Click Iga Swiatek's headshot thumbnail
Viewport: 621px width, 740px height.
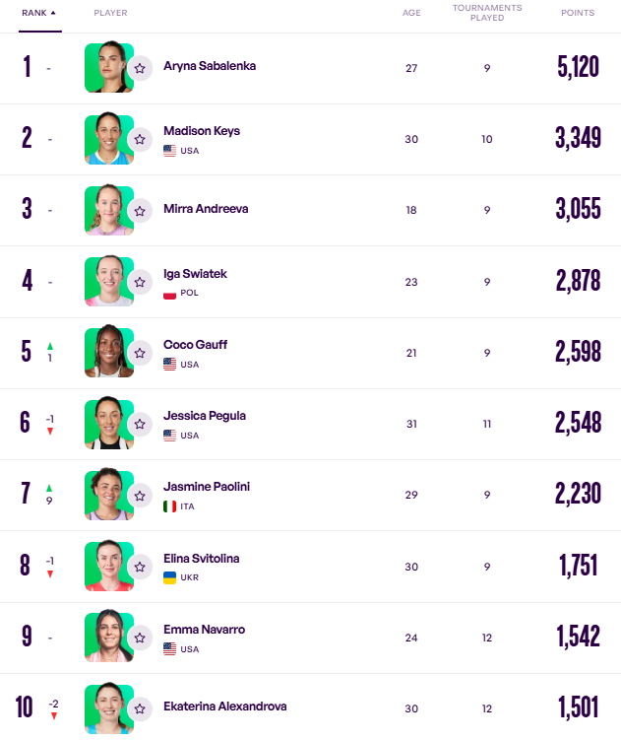click(107, 281)
